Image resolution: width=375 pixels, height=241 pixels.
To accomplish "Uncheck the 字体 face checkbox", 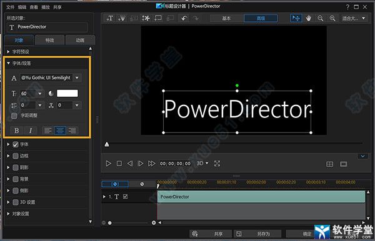I will tap(16, 144).
